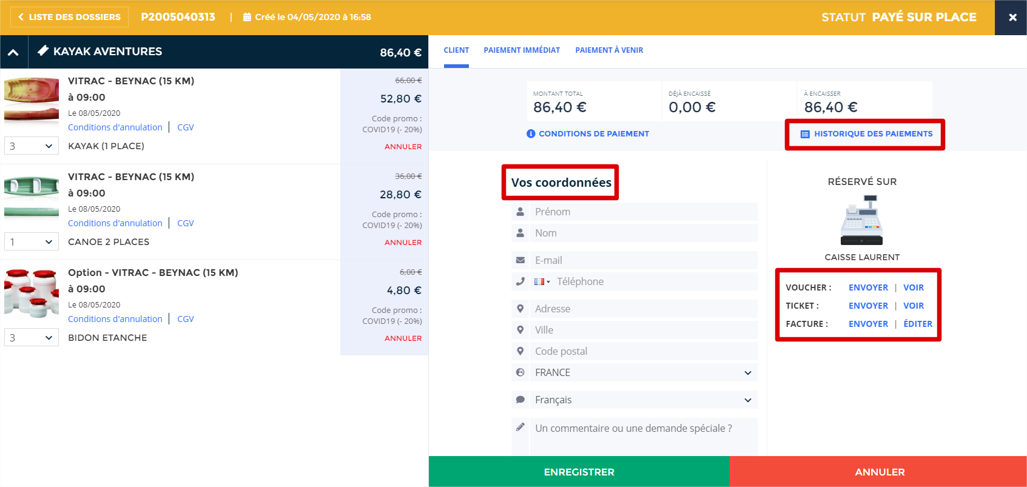Switch to Paiement immédiat tab
The height and width of the screenshot is (487, 1027).
pos(521,50)
